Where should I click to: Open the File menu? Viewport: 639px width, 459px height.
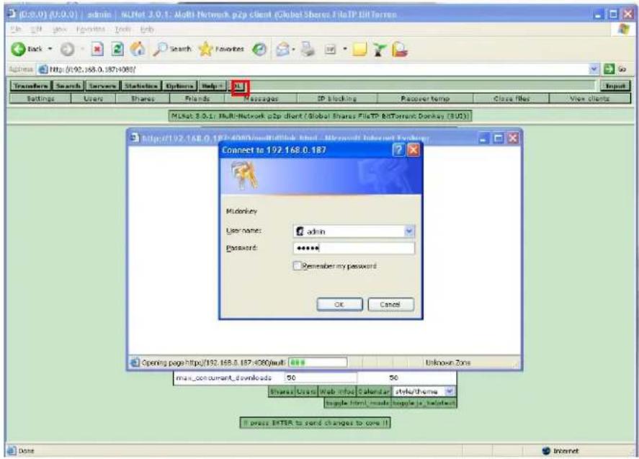pos(15,30)
